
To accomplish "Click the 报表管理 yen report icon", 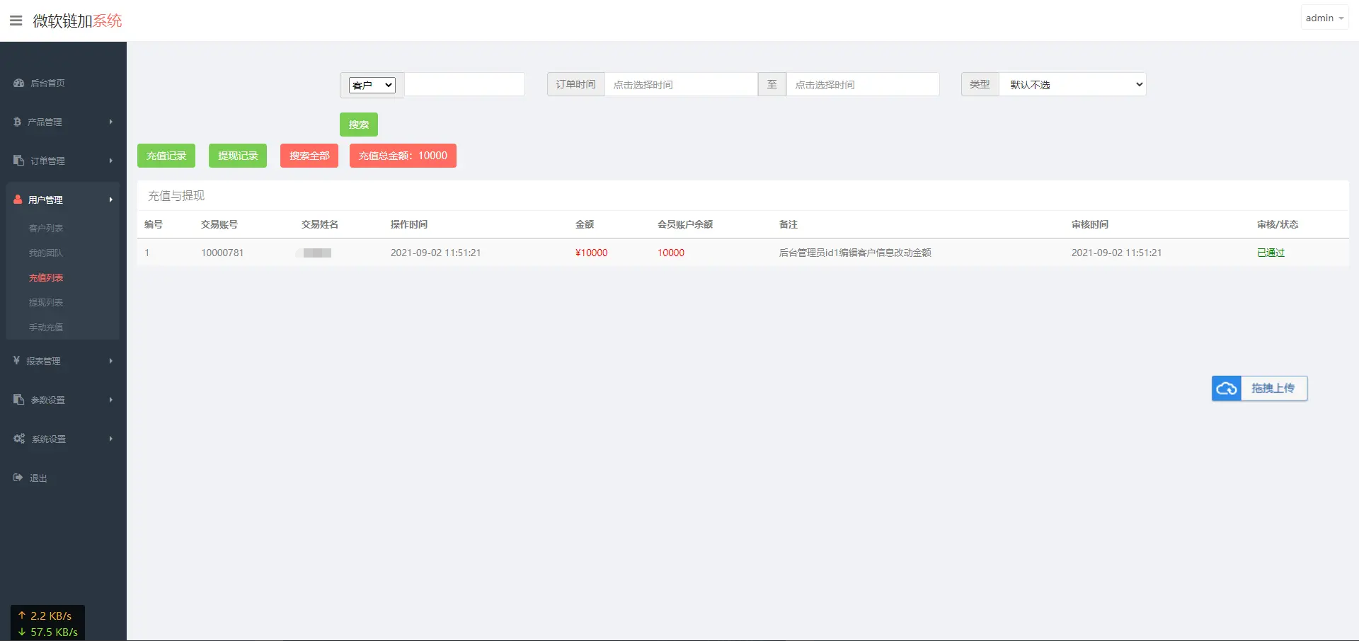I will pos(17,361).
